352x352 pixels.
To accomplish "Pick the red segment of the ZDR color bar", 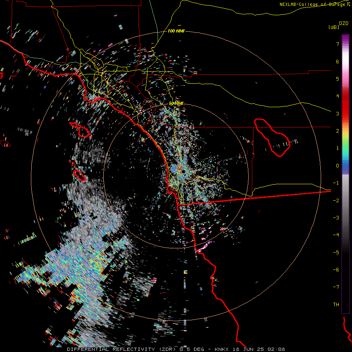I will click(x=345, y=106).
